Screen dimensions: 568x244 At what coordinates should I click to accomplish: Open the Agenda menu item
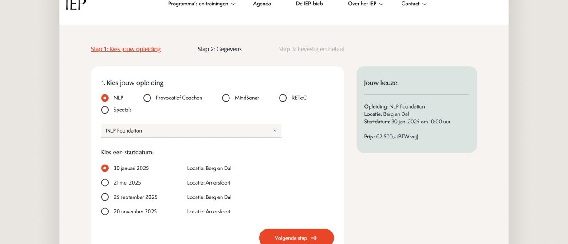point(262,4)
